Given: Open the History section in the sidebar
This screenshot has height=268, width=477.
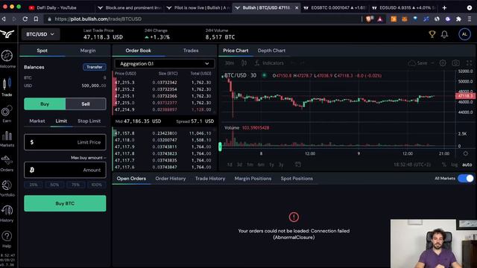Looking at the screenshot, I should tap(7, 214).
